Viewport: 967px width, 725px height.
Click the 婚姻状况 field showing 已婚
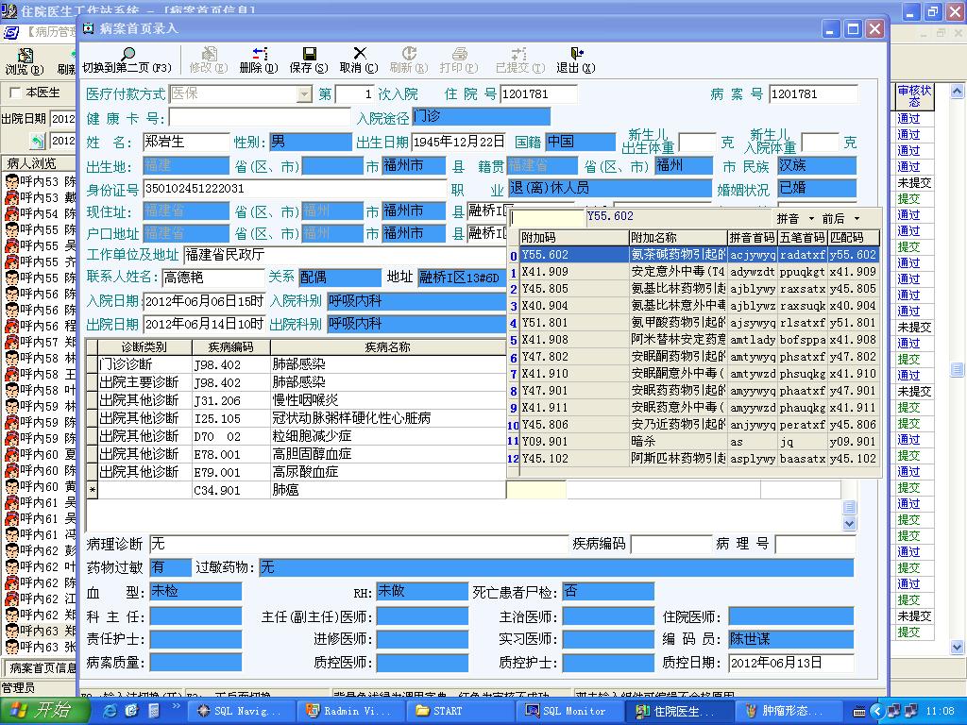817,188
